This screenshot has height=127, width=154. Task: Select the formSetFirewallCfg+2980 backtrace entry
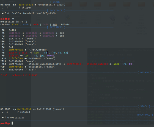tap(39, 13)
